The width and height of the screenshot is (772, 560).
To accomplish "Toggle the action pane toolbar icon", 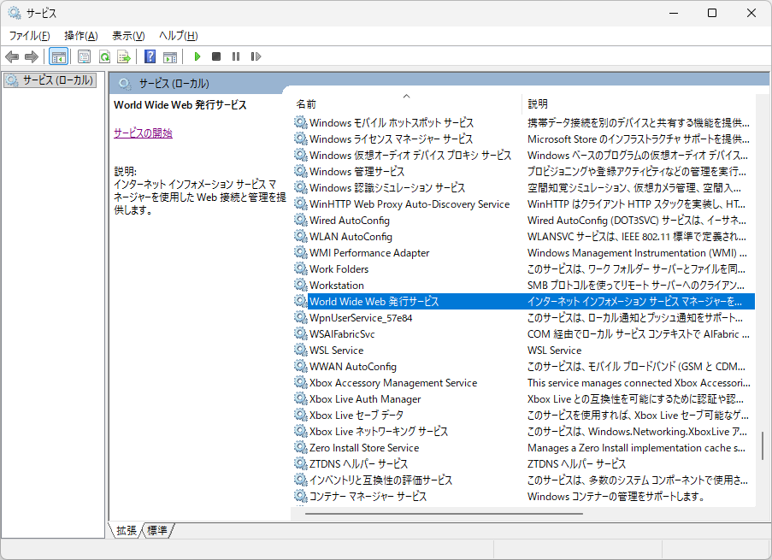I will (x=170, y=56).
